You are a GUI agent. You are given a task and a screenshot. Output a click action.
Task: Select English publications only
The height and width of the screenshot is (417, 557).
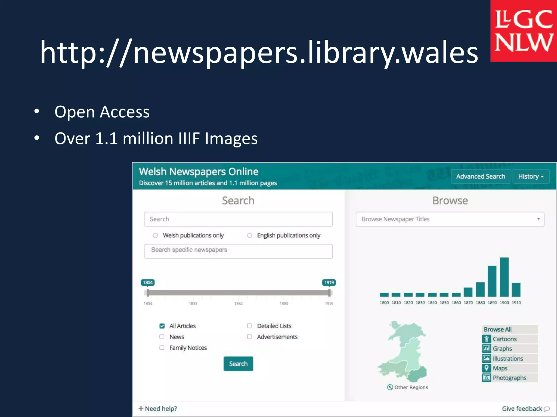tap(250, 235)
